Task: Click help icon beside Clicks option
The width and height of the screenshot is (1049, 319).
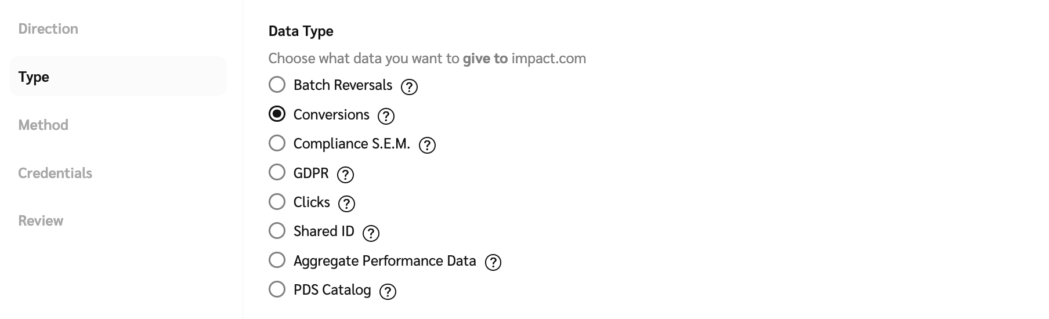Action: pyautogui.click(x=346, y=204)
